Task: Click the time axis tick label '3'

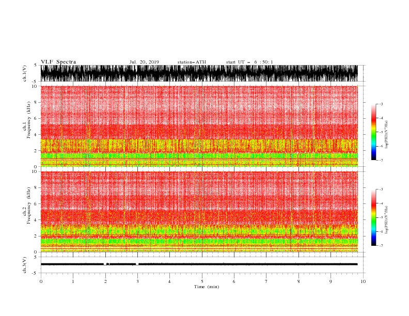Action: tap(137, 281)
